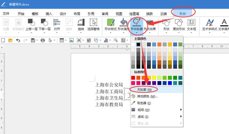229x134 pixels.
Task: Open the dropdown arrow beside the save icon
Action: [37, 40]
